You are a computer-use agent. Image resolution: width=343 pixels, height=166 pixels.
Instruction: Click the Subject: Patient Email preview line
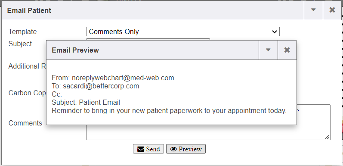[x=86, y=103]
